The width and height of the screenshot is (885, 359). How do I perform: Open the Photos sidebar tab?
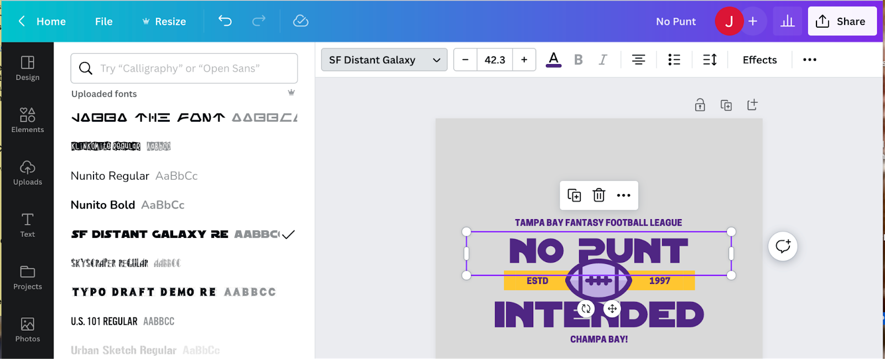click(x=28, y=330)
